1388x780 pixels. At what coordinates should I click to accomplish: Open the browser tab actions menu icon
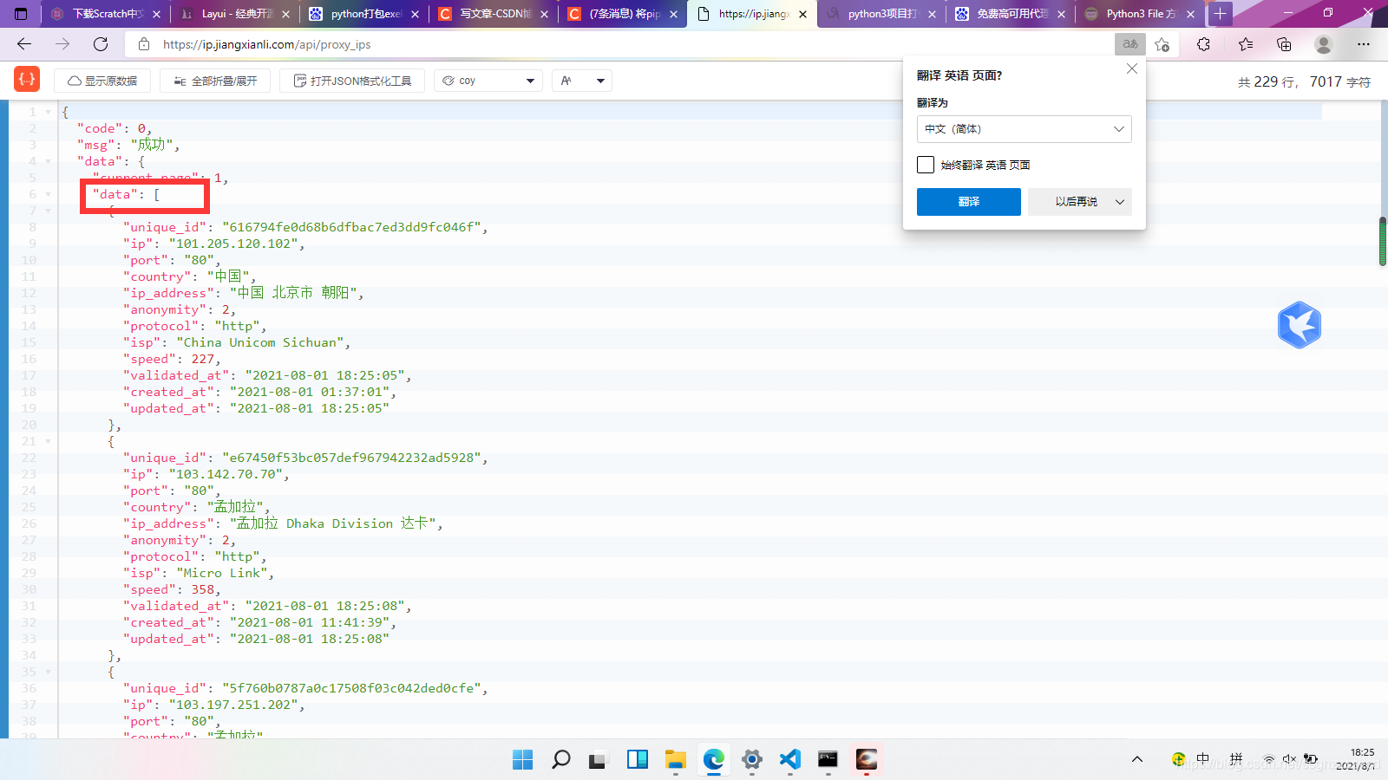(21, 14)
